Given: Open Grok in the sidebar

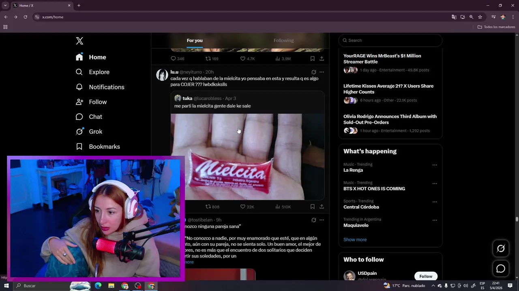Looking at the screenshot, I should pyautogui.click(x=89, y=132).
